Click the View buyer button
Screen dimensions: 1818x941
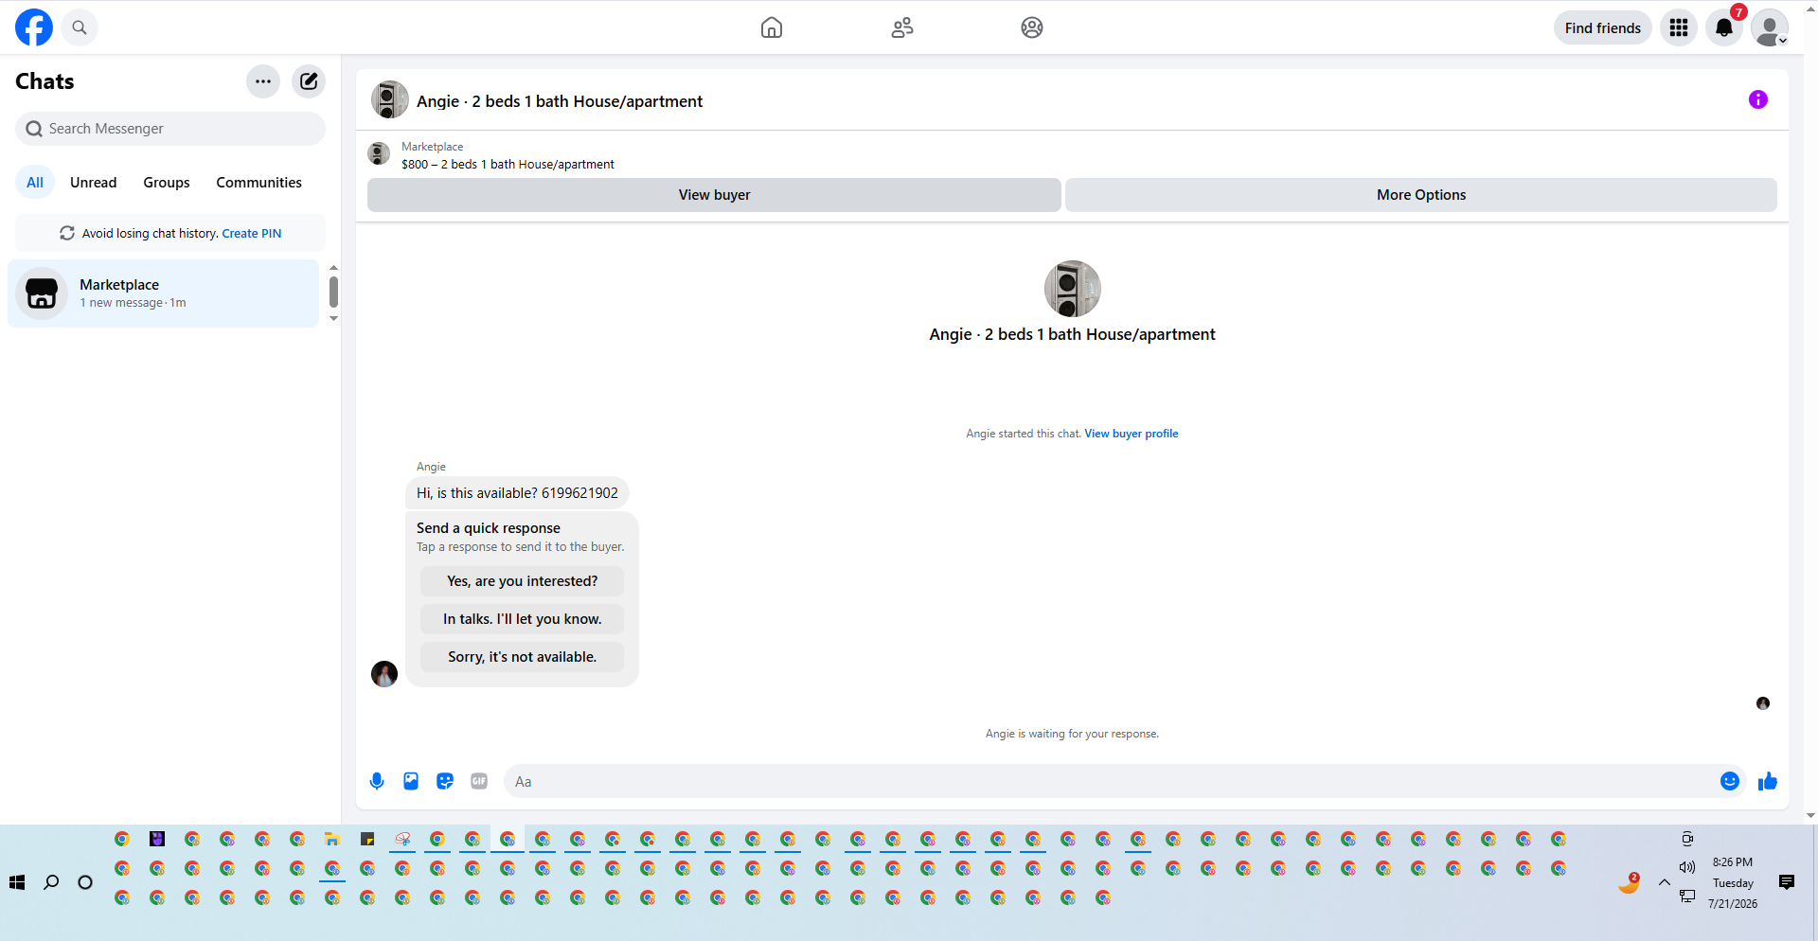(714, 195)
